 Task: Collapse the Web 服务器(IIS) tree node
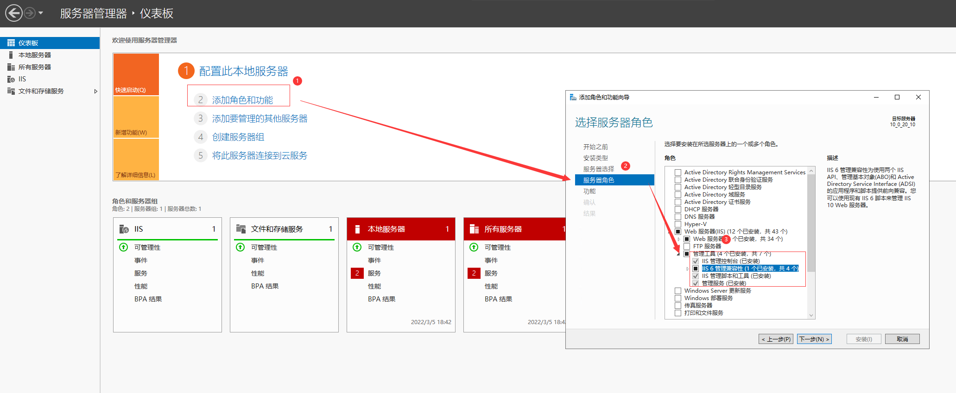click(670, 232)
